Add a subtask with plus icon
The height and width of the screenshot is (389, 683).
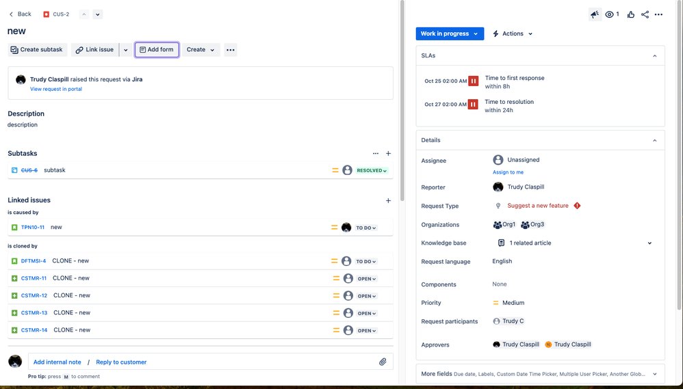[388, 153]
